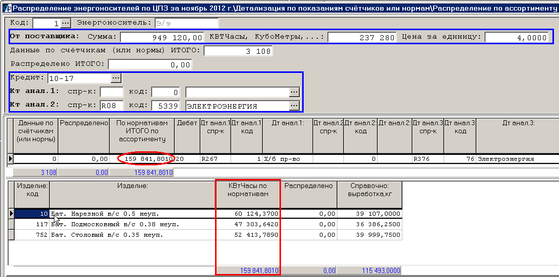Click row indicator of product 10 row
Screen dimensions: 559x277
click(x=11, y=214)
